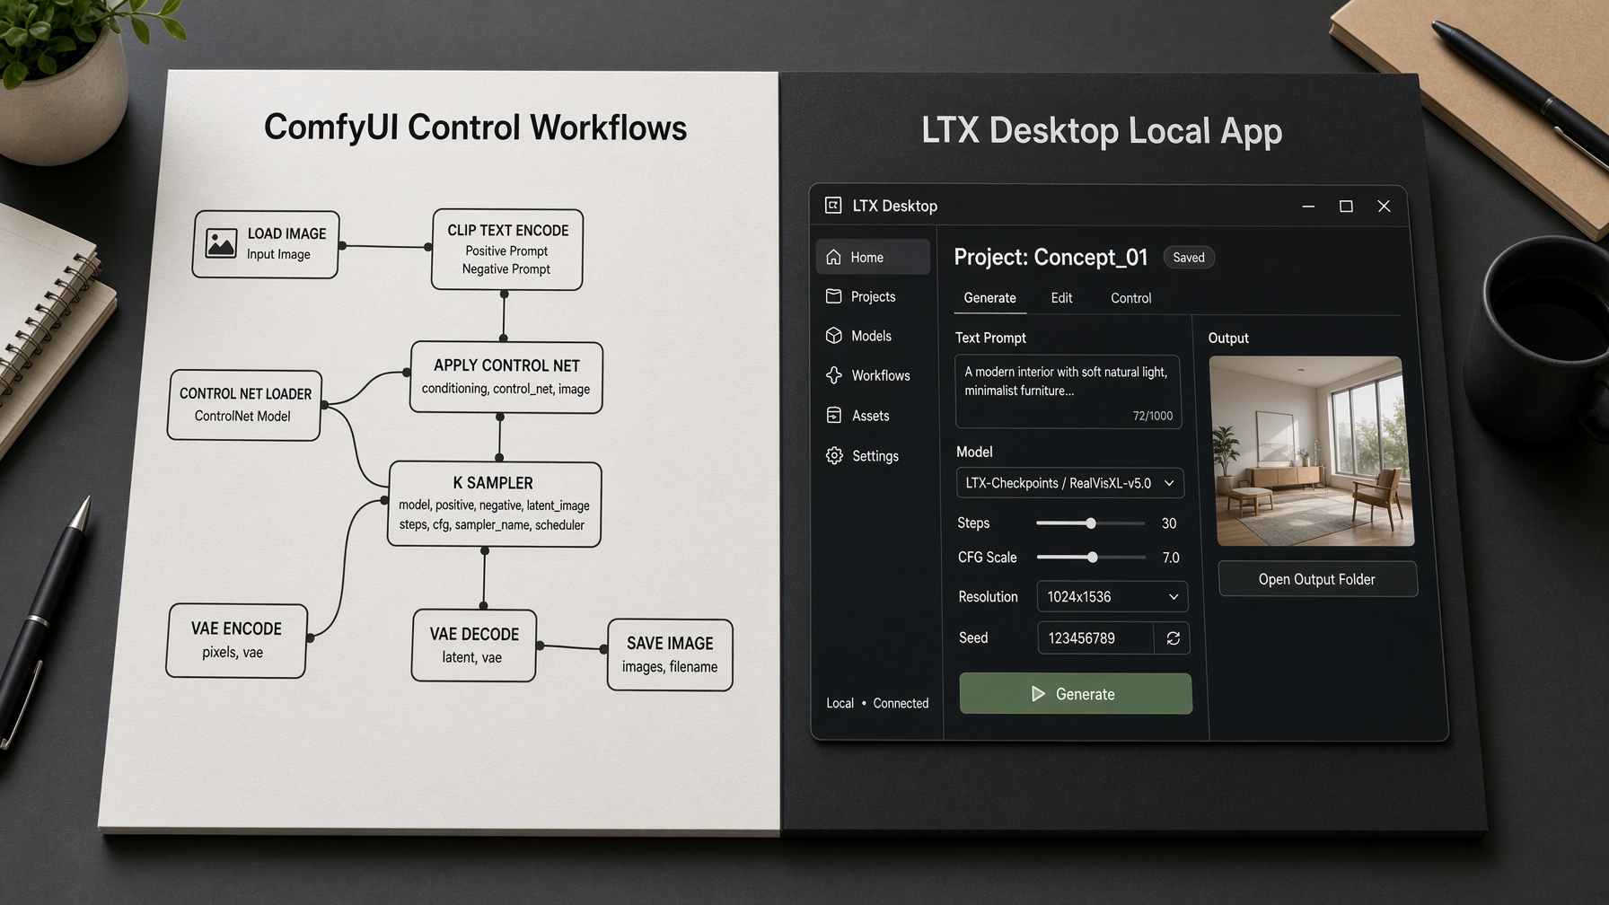Switch to the Control tab
The image size is (1609, 905).
click(1130, 298)
